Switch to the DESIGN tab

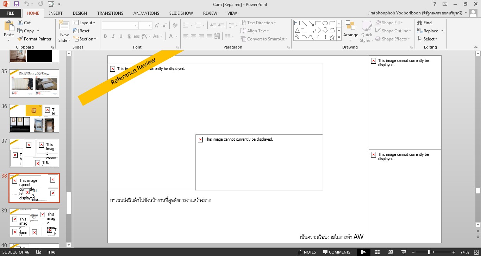pos(80,13)
